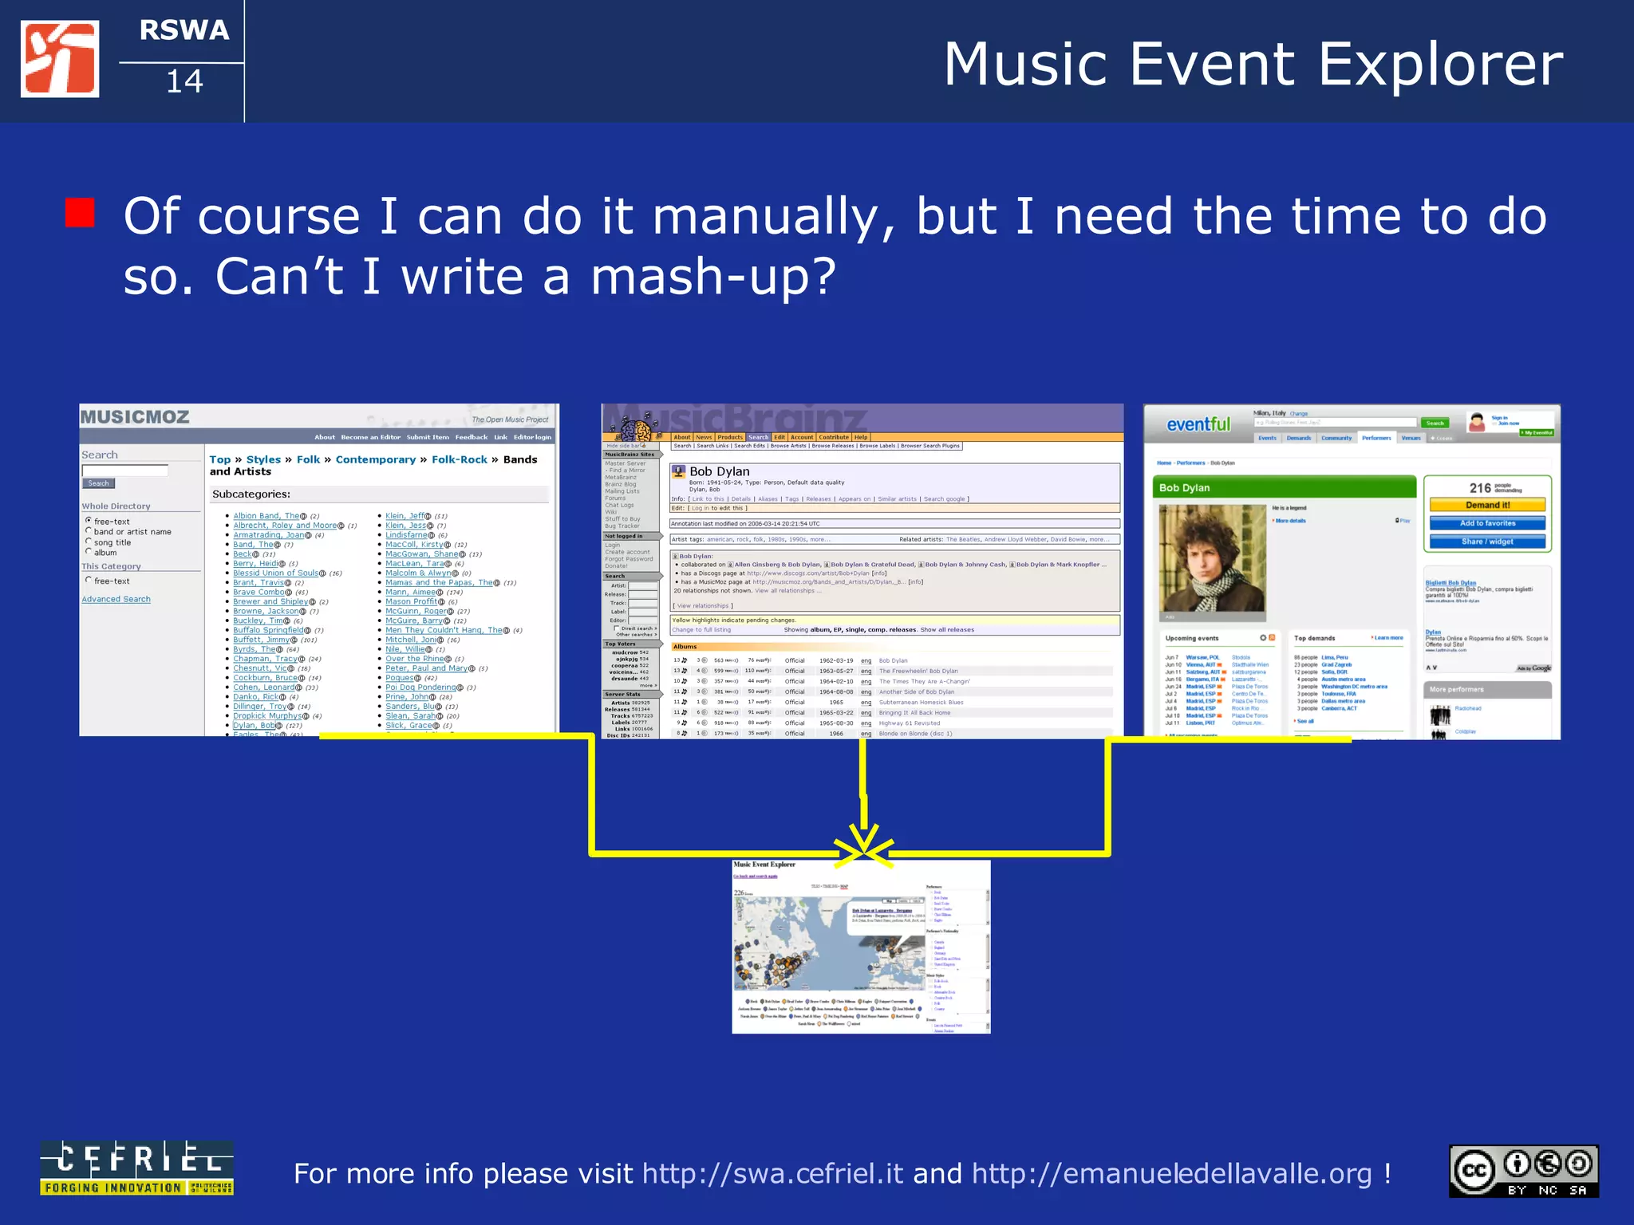Open Venues tab on eventful
This screenshot has width=1634, height=1225.
(1411, 438)
